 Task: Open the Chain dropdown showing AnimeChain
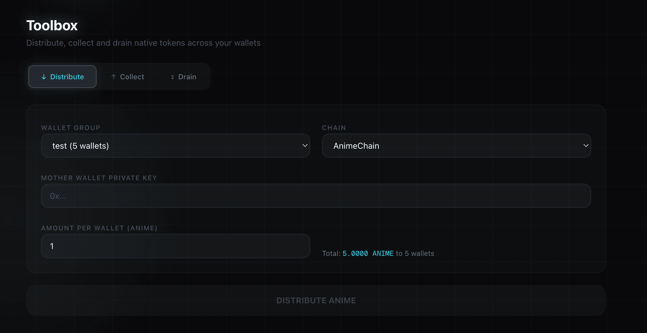[x=456, y=146]
